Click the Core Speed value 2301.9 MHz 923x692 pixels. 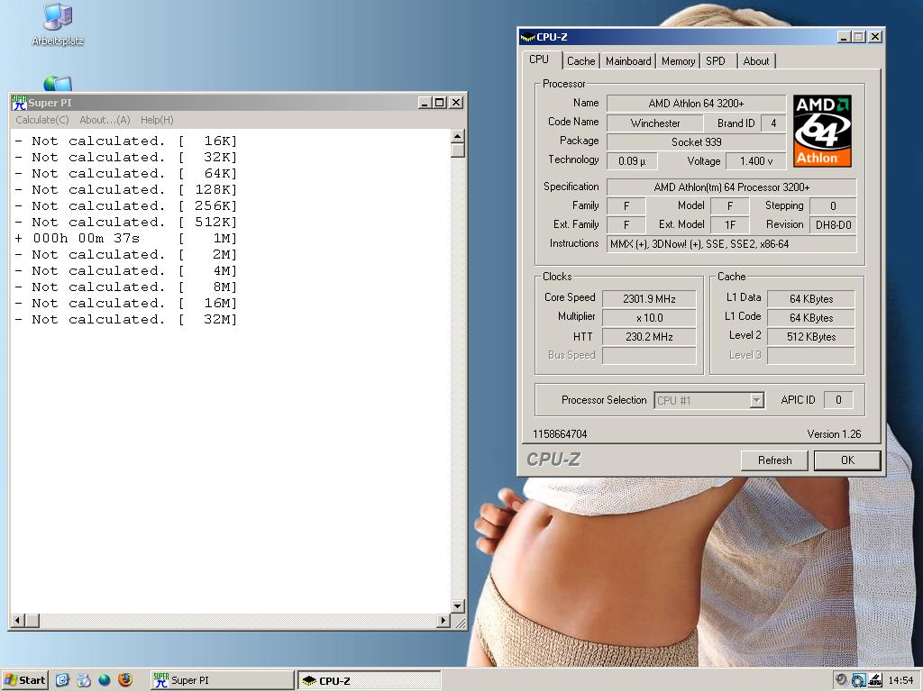coord(649,299)
